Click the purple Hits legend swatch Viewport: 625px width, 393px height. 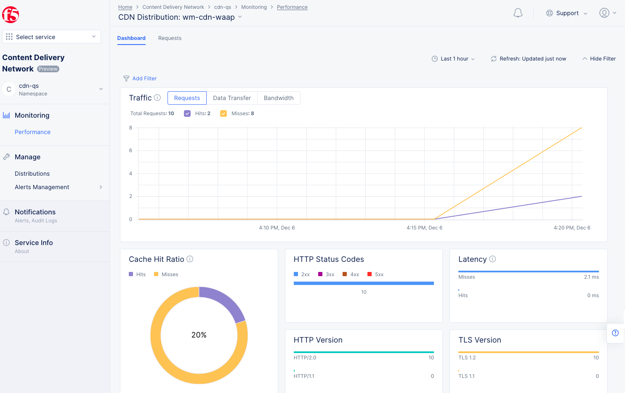(x=132, y=274)
